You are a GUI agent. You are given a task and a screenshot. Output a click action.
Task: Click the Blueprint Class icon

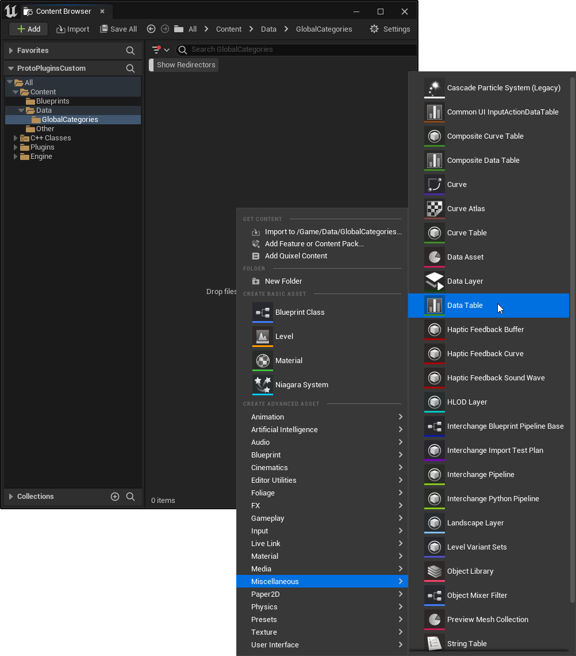(263, 312)
